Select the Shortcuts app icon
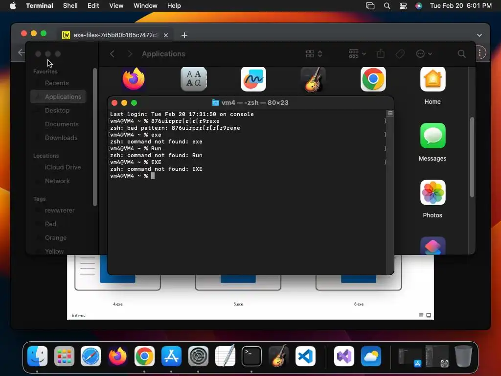 [433, 246]
